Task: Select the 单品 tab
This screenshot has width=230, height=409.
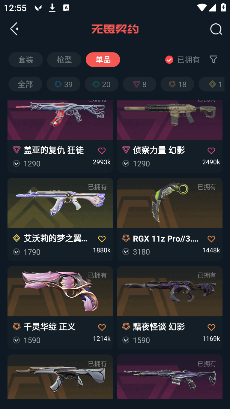Action: [103, 59]
